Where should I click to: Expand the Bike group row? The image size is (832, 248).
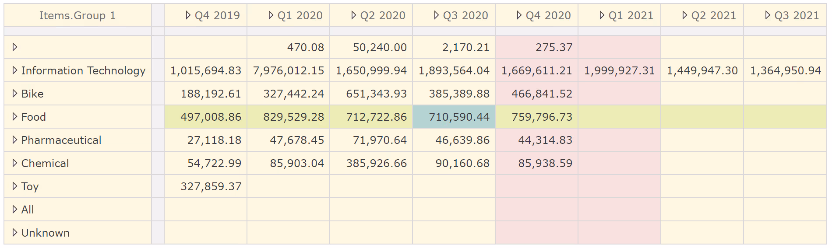(x=15, y=94)
